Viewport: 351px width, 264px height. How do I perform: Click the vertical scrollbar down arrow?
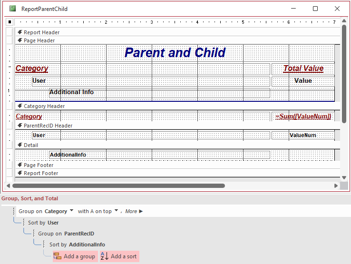pos(344,177)
